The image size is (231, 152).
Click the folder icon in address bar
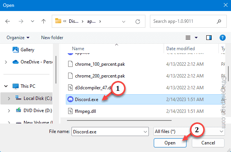click(58, 21)
